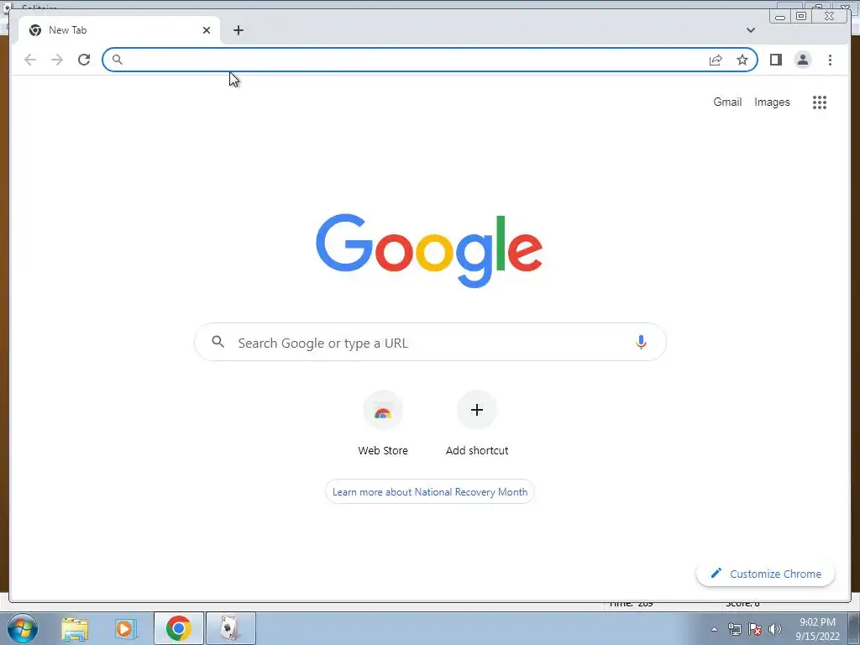Show hidden system tray icons
This screenshot has height=645, width=860.
coord(714,629)
